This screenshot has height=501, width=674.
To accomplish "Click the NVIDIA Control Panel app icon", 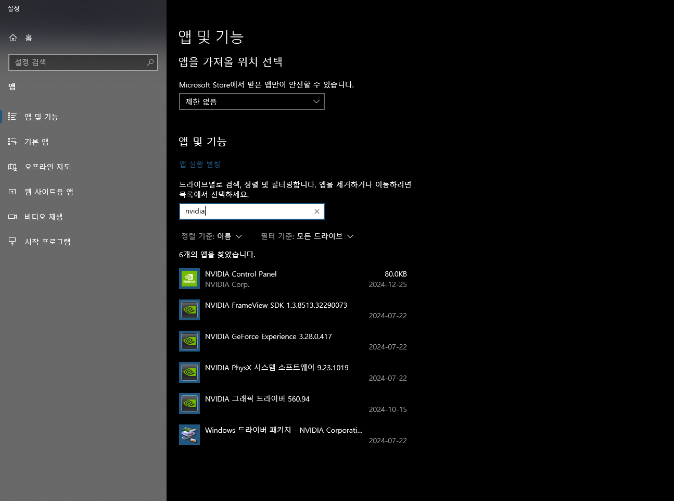I will (x=189, y=279).
